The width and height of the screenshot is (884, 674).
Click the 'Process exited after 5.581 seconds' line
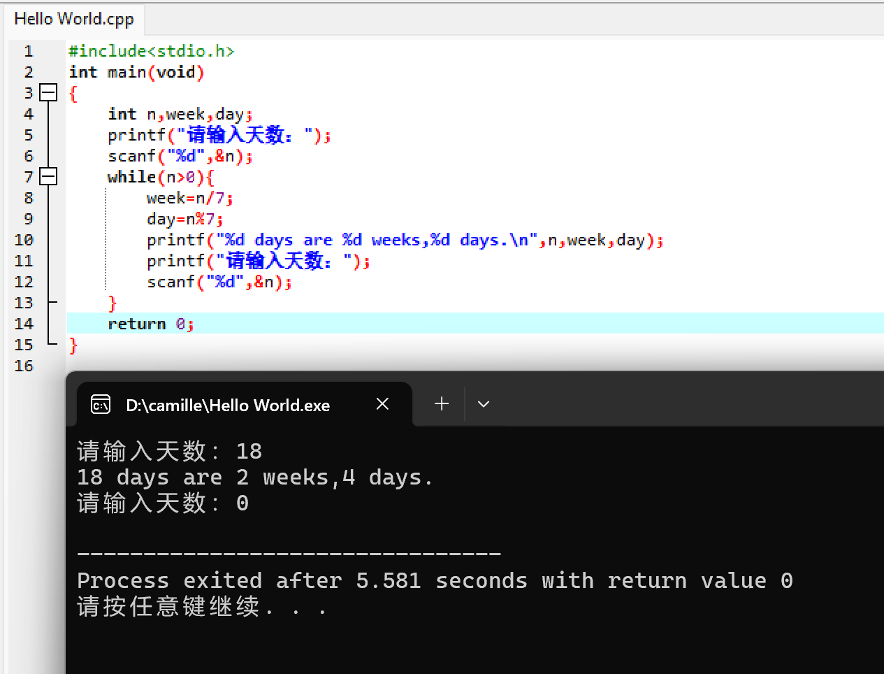pyautogui.click(x=435, y=580)
